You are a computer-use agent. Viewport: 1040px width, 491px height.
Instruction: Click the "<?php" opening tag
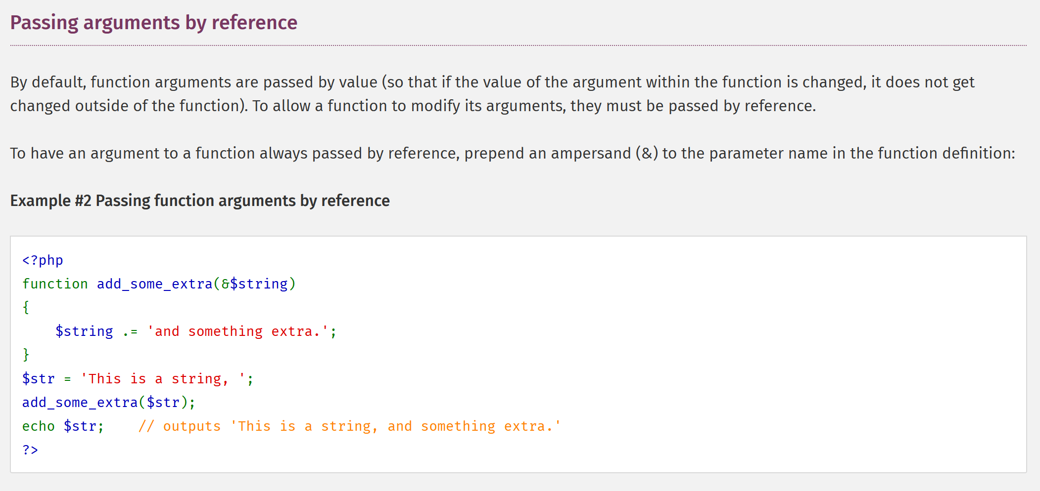(x=43, y=260)
